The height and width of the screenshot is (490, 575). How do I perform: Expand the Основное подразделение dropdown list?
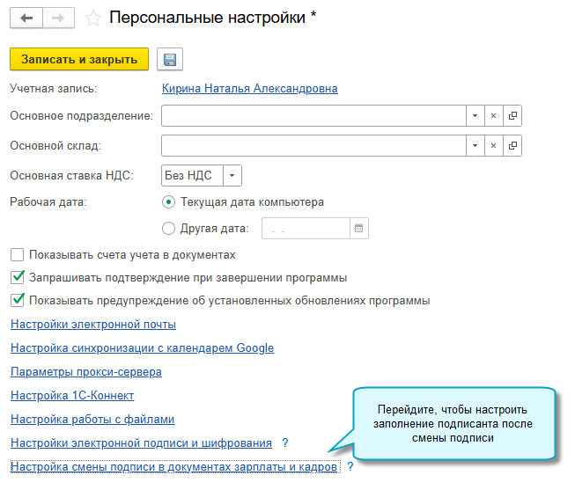click(475, 116)
